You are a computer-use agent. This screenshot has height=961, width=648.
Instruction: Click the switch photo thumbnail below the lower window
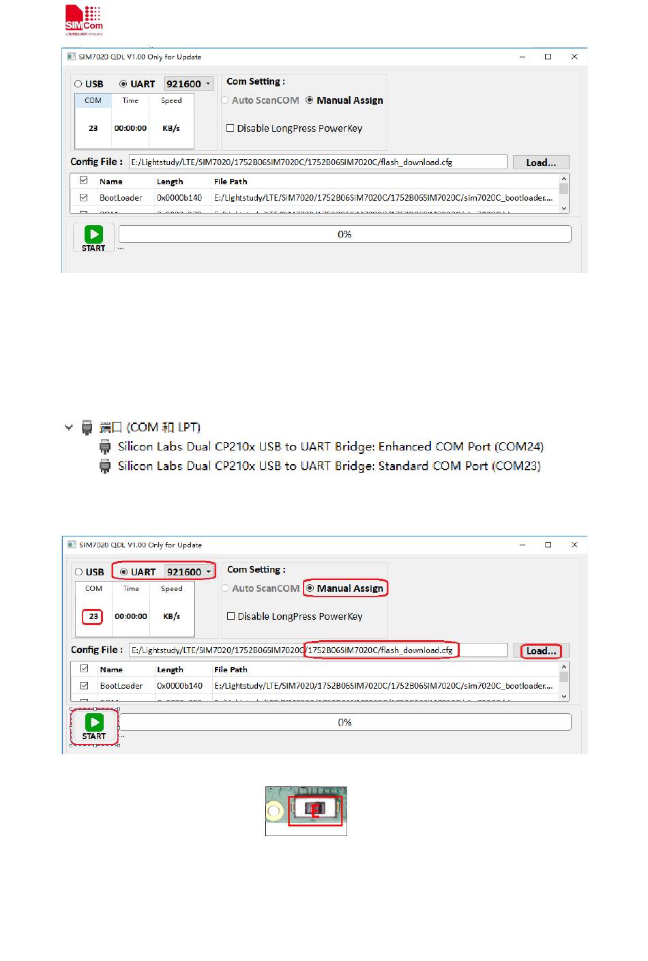pos(306,811)
